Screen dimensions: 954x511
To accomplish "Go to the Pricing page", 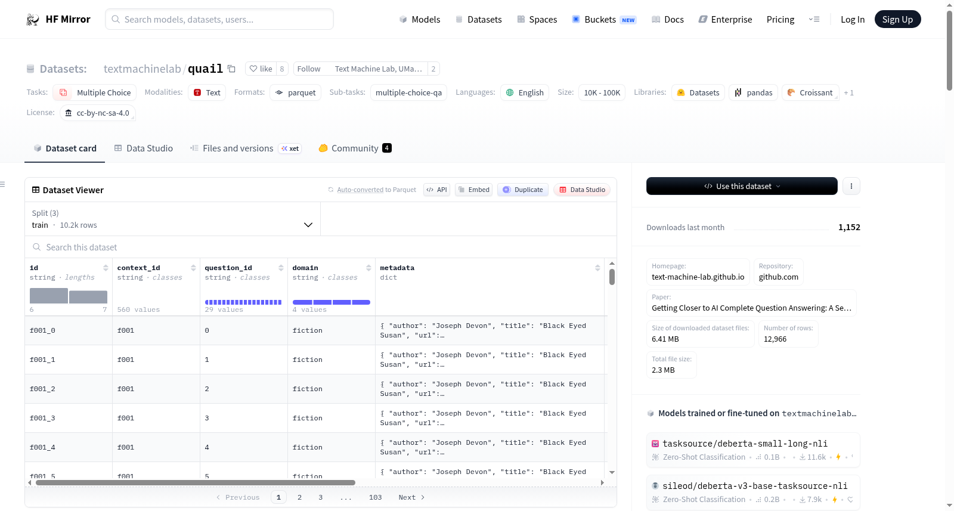I will pos(780,20).
